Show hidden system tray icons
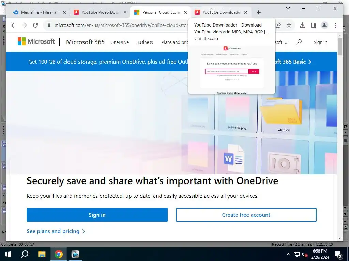 (288, 254)
